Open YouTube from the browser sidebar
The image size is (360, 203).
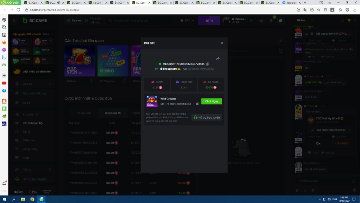coord(4,83)
